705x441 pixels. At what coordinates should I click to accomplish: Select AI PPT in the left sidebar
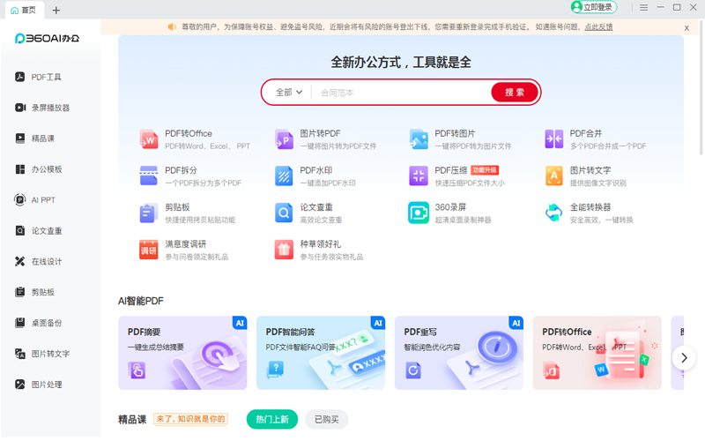point(43,200)
